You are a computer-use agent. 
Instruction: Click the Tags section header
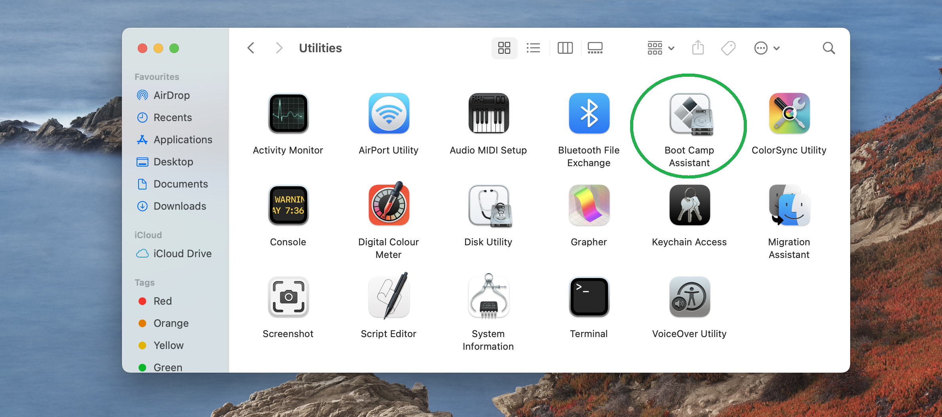tap(144, 282)
